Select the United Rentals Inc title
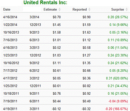Screen dimensions: 130x111 tap(45, 2)
